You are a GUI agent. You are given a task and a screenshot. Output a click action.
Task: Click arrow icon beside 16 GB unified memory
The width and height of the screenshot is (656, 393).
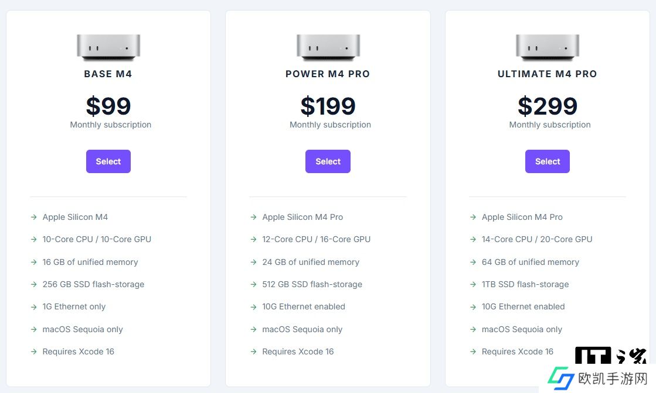coord(34,262)
